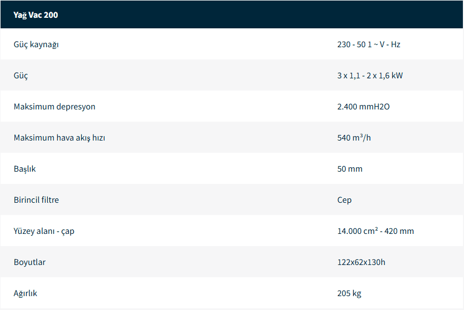Click the 205 kg weight value
This screenshot has height=310, width=464.
(349, 293)
